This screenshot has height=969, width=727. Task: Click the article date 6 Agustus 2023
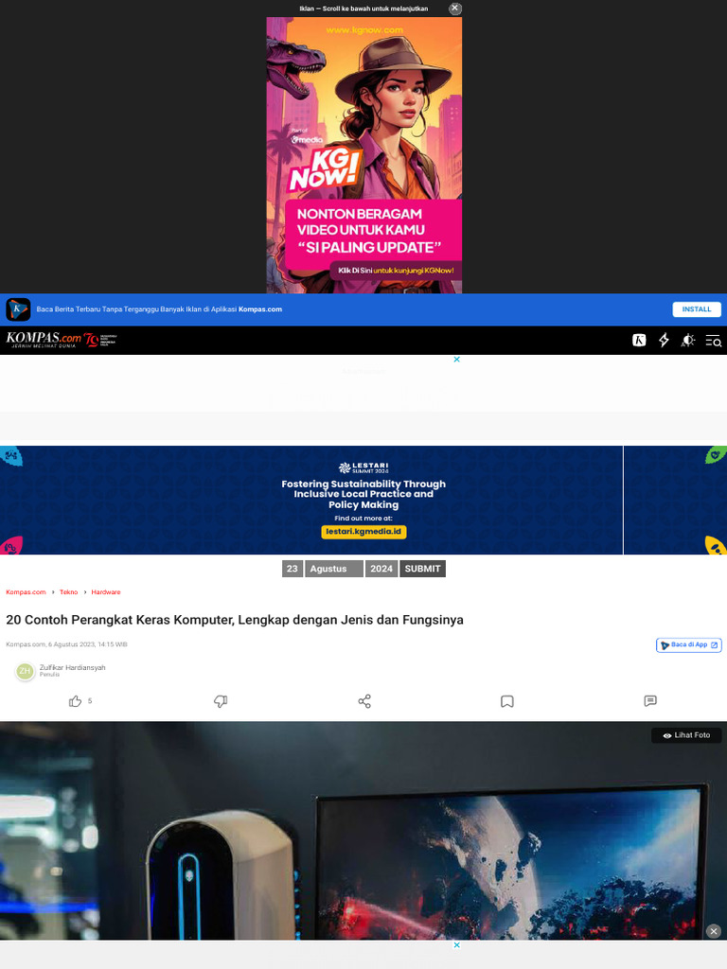[87, 644]
